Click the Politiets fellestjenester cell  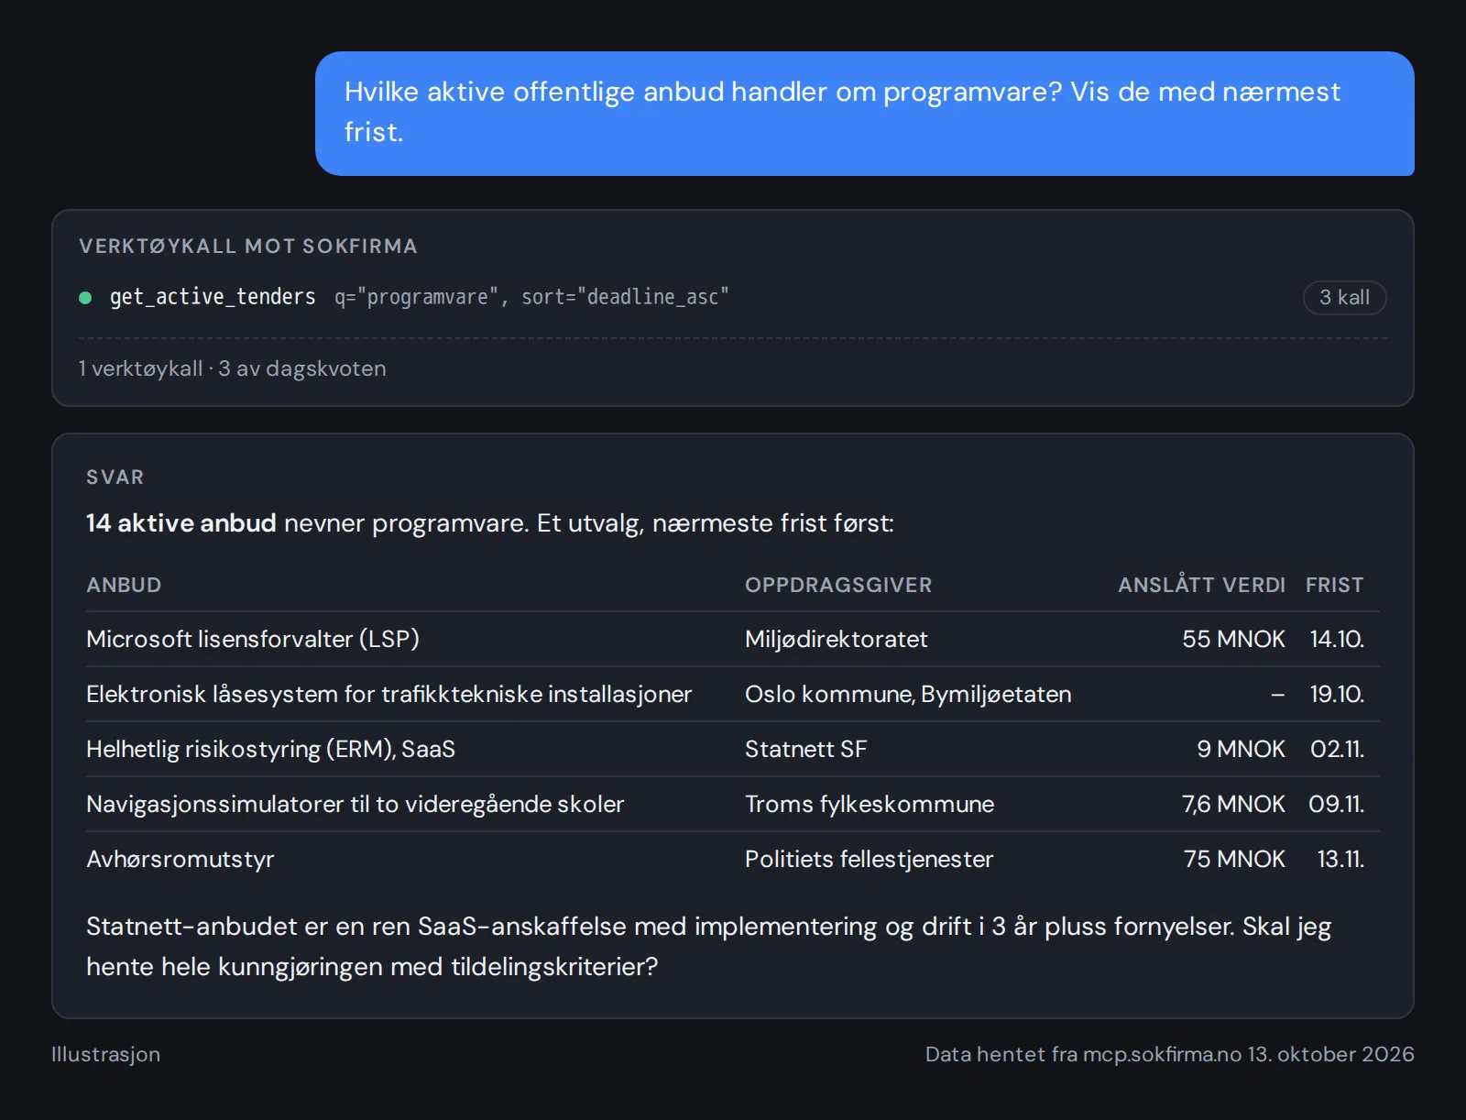coord(869,859)
